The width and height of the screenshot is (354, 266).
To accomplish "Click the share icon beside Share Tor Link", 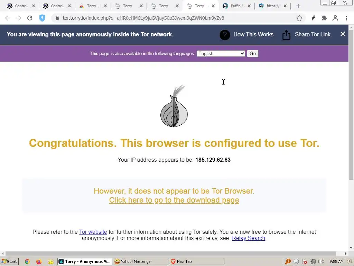I will tap(286, 35).
